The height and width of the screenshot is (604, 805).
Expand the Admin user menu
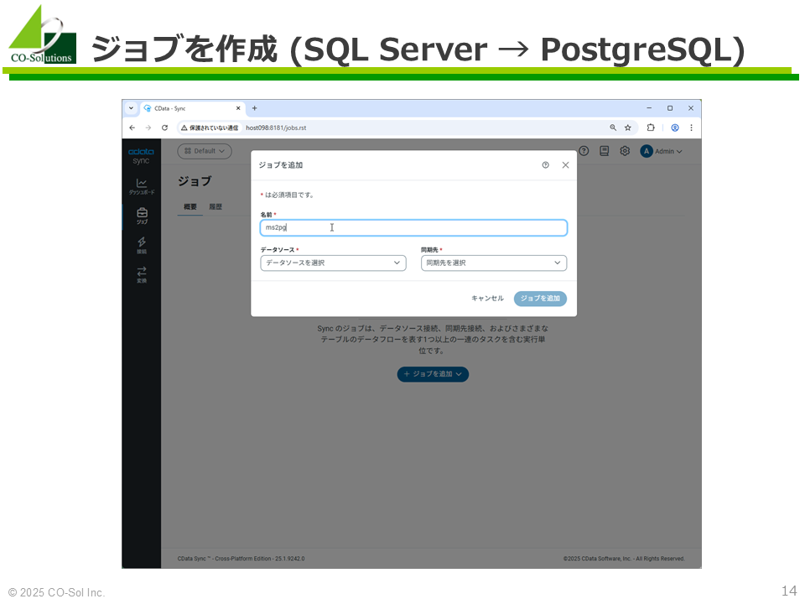668,152
